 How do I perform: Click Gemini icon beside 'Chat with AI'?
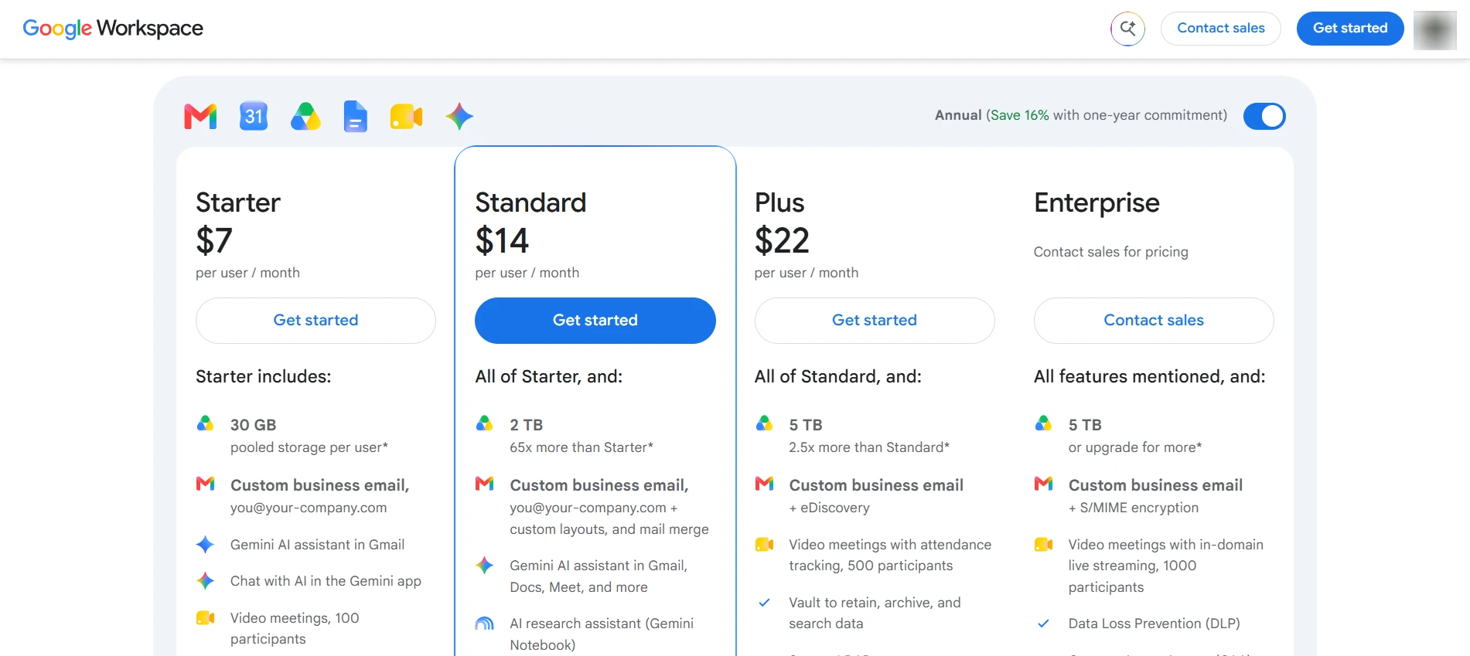click(x=205, y=581)
